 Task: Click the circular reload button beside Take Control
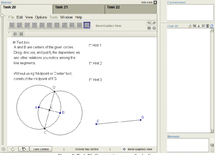tap(13, 149)
